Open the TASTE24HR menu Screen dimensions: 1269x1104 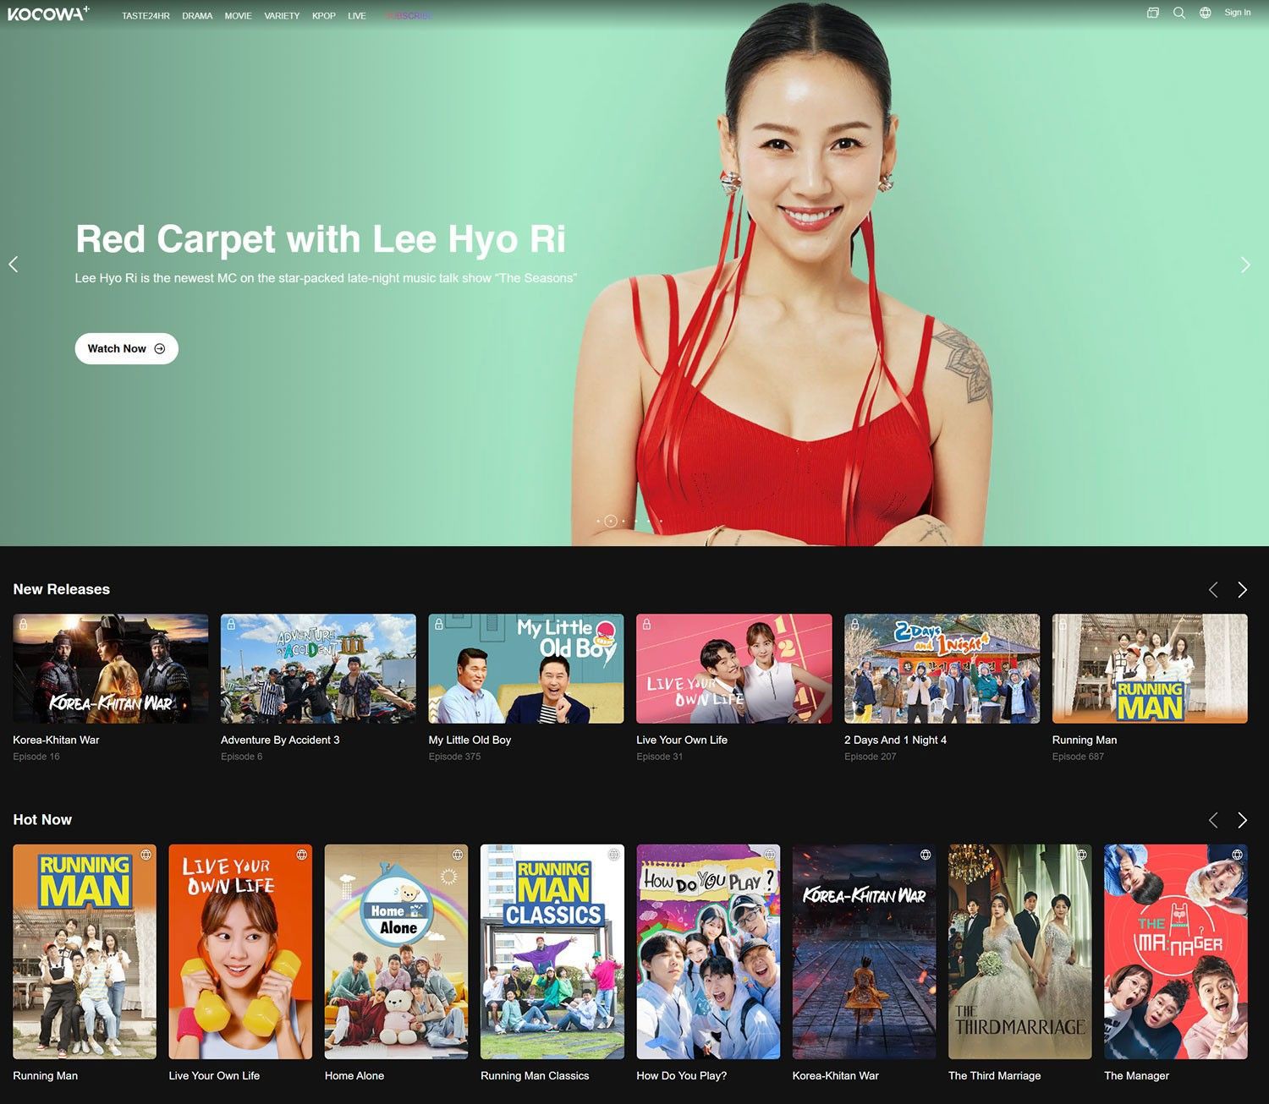(146, 16)
